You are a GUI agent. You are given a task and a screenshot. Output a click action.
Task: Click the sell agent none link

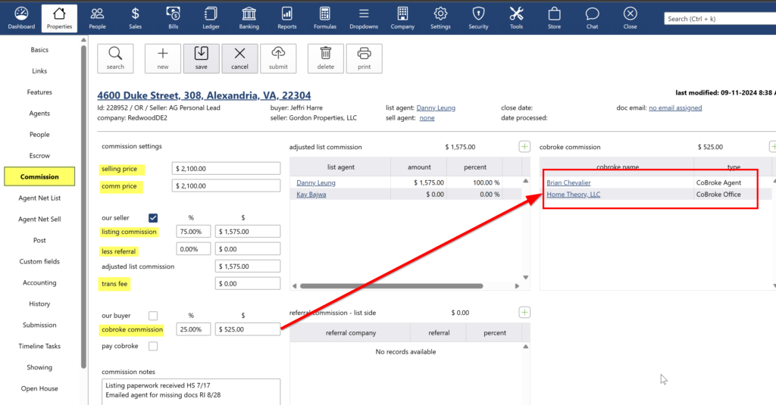[x=427, y=117]
